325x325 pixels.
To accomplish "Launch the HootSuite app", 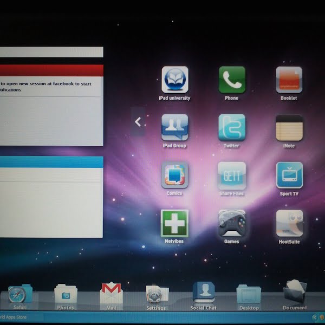I will [x=289, y=223].
